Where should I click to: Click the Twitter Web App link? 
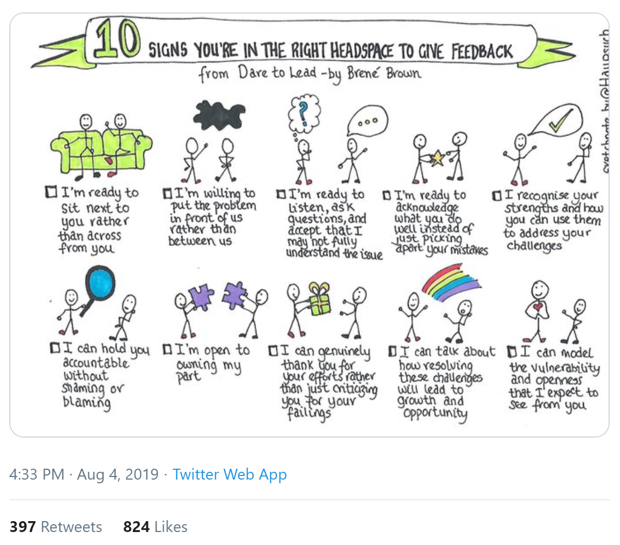pos(230,474)
